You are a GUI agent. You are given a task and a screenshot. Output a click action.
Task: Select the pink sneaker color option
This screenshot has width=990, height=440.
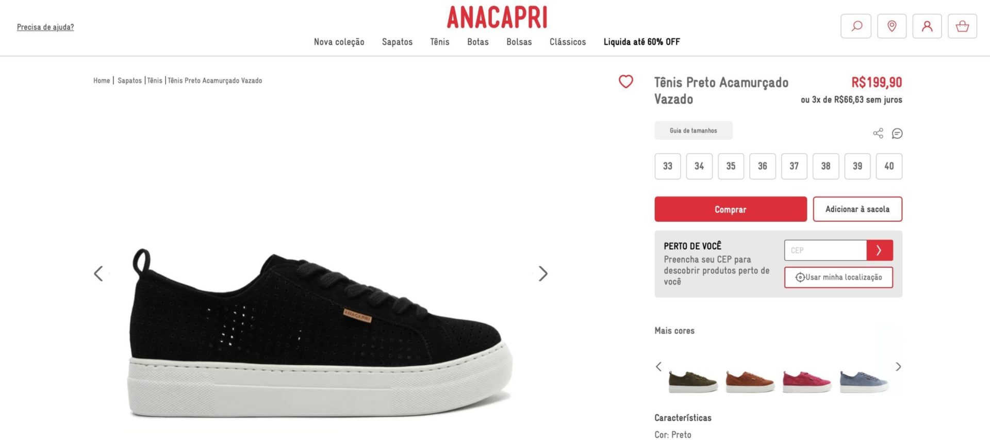tap(807, 382)
